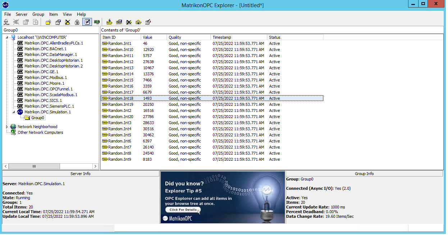Open the Edit Group icon in the toolbar
448x235 pixels.
pyautogui.click(x=58, y=22)
